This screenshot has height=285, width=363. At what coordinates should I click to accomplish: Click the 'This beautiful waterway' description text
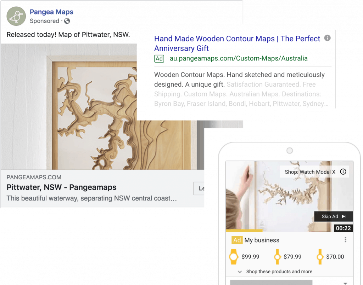click(x=92, y=198)
